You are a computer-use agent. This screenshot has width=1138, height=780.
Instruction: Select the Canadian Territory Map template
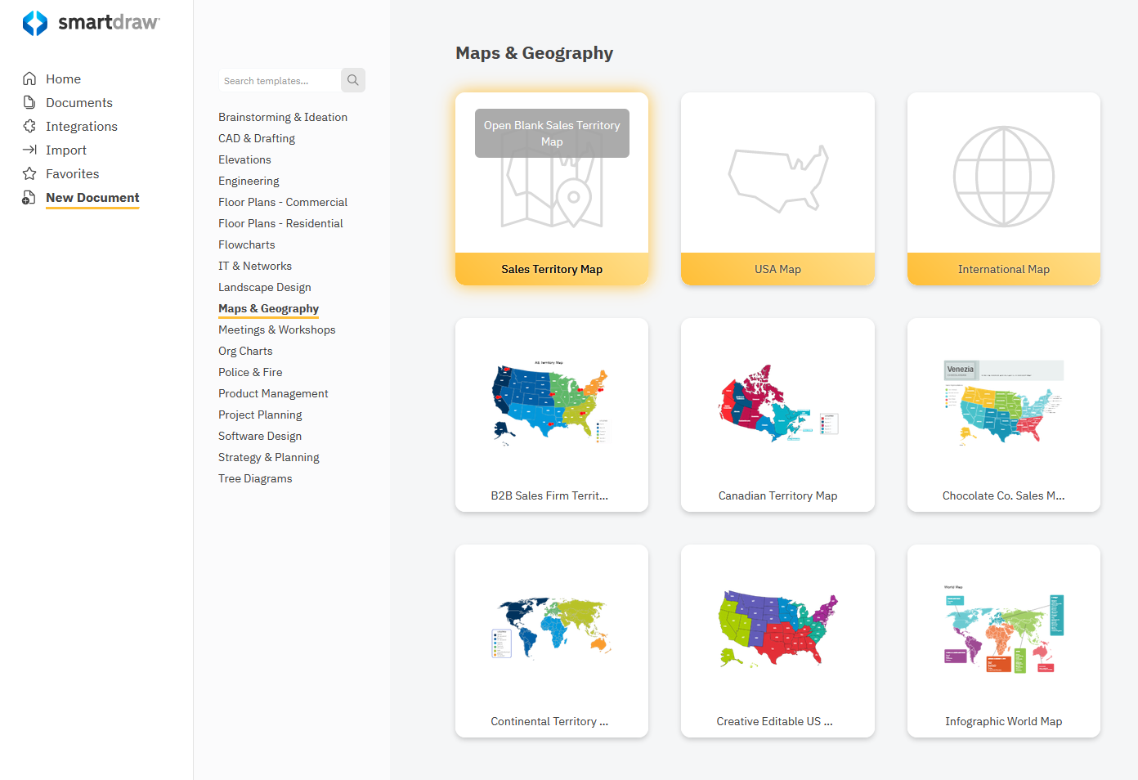(x=777, y=415)
